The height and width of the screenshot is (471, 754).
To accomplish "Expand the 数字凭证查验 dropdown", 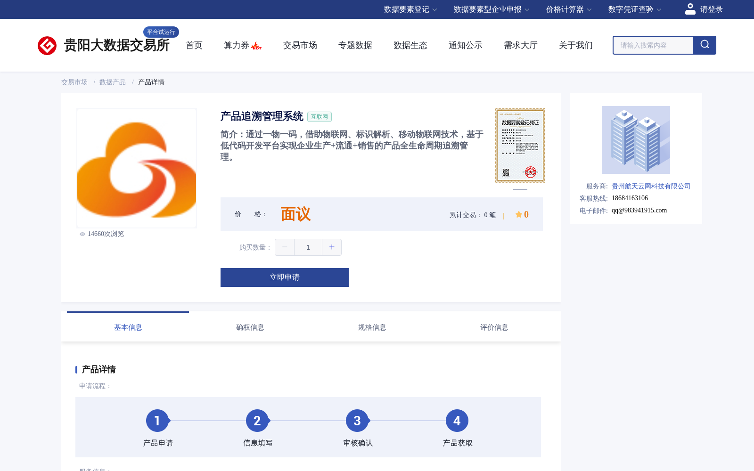I will [x=635, y=9].
